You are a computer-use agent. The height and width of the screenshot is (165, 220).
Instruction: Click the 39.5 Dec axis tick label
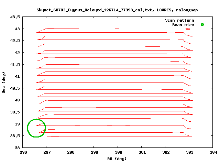[x=15, y=112]
